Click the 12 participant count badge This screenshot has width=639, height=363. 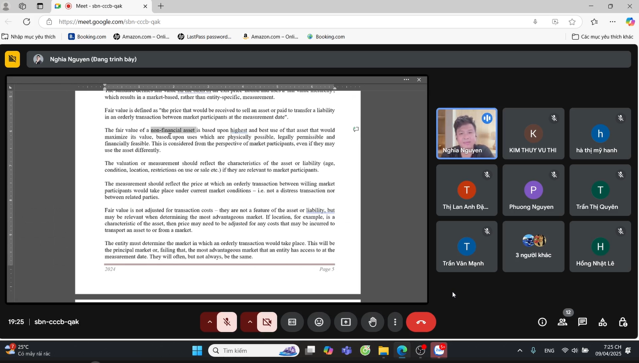click(x=568, y=312)
